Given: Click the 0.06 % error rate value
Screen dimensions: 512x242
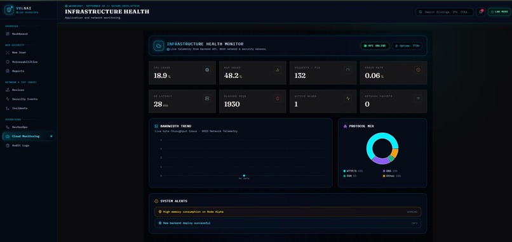Looking at the screenshot, I should (374, 76).
